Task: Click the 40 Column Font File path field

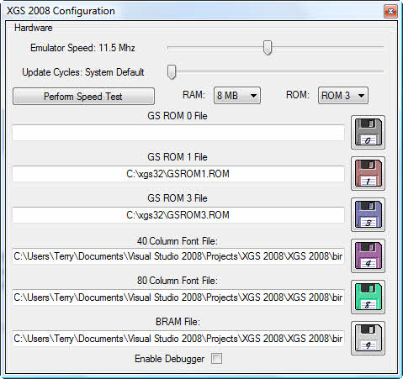Action: click(178, 256)
